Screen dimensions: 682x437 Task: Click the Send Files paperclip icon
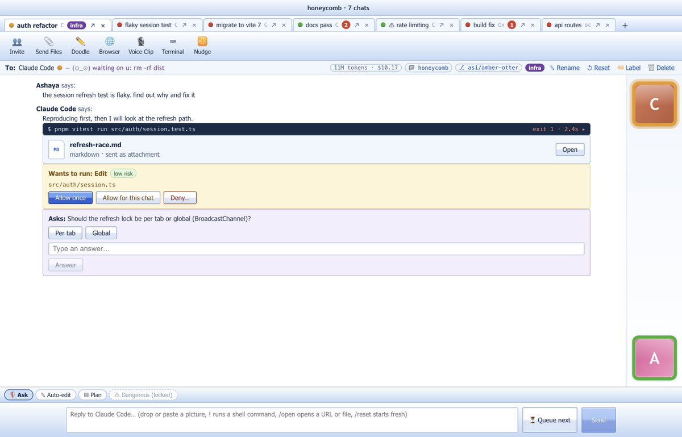[49, 41]
